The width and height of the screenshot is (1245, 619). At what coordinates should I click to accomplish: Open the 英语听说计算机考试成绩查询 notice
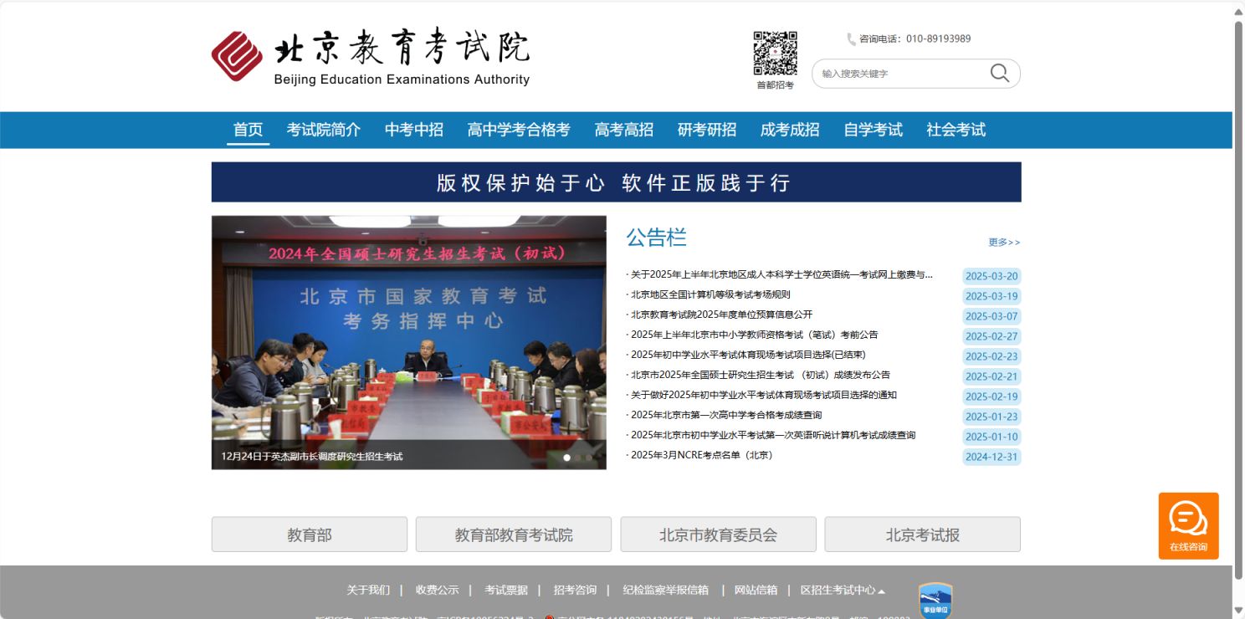773,435
